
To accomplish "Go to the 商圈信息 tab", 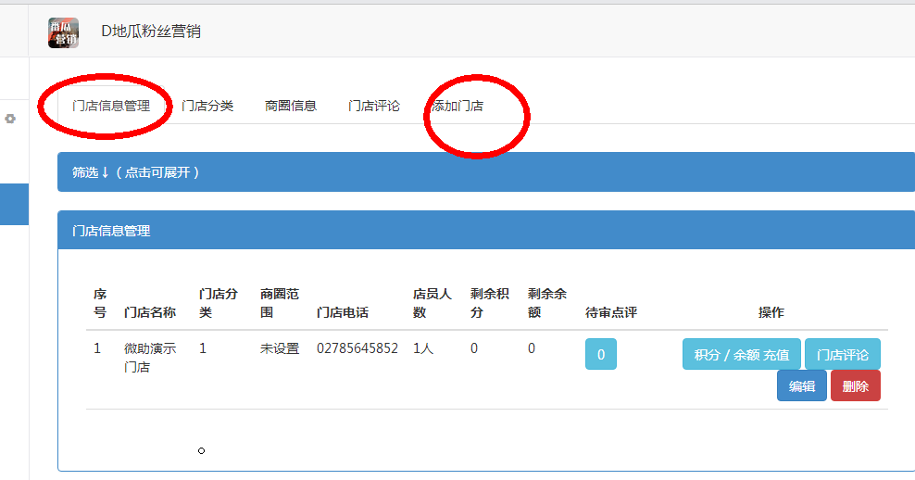I will [291, 106].
